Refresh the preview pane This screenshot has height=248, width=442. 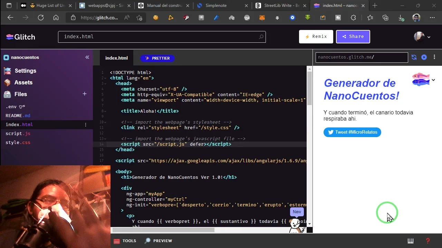point(414,57)
